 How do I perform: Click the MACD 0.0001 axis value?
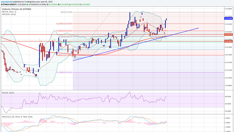[228, 118]
